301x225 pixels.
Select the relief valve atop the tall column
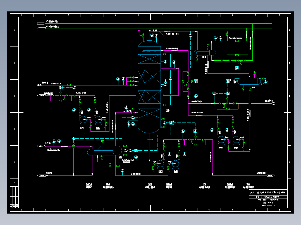tap(143, 35)
